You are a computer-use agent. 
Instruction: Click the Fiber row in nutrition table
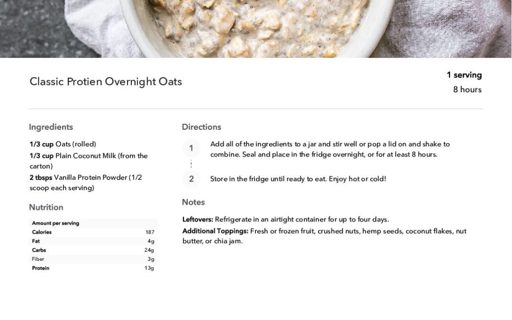click(93, 259)
